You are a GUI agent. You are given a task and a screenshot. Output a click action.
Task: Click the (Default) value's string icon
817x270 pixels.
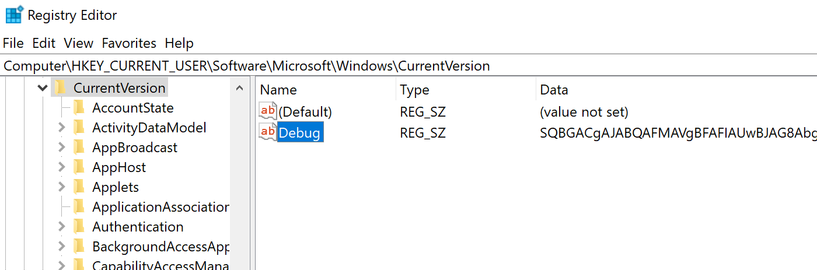[268, 111]
